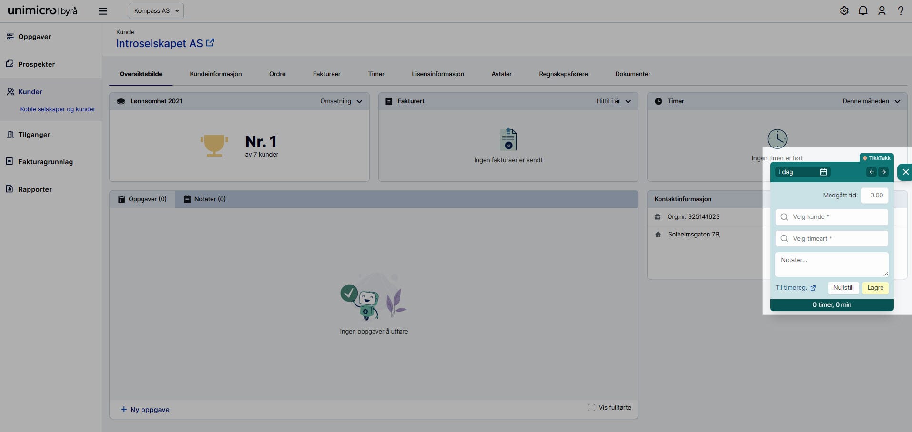The height and width of the screenshot is (432, 912).
Task: Open the user profile icon
Action: 882,10
